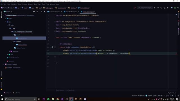This screenshot has width=180, height=101.
Task: Expand the resources folder node
Action: (9, 51)
